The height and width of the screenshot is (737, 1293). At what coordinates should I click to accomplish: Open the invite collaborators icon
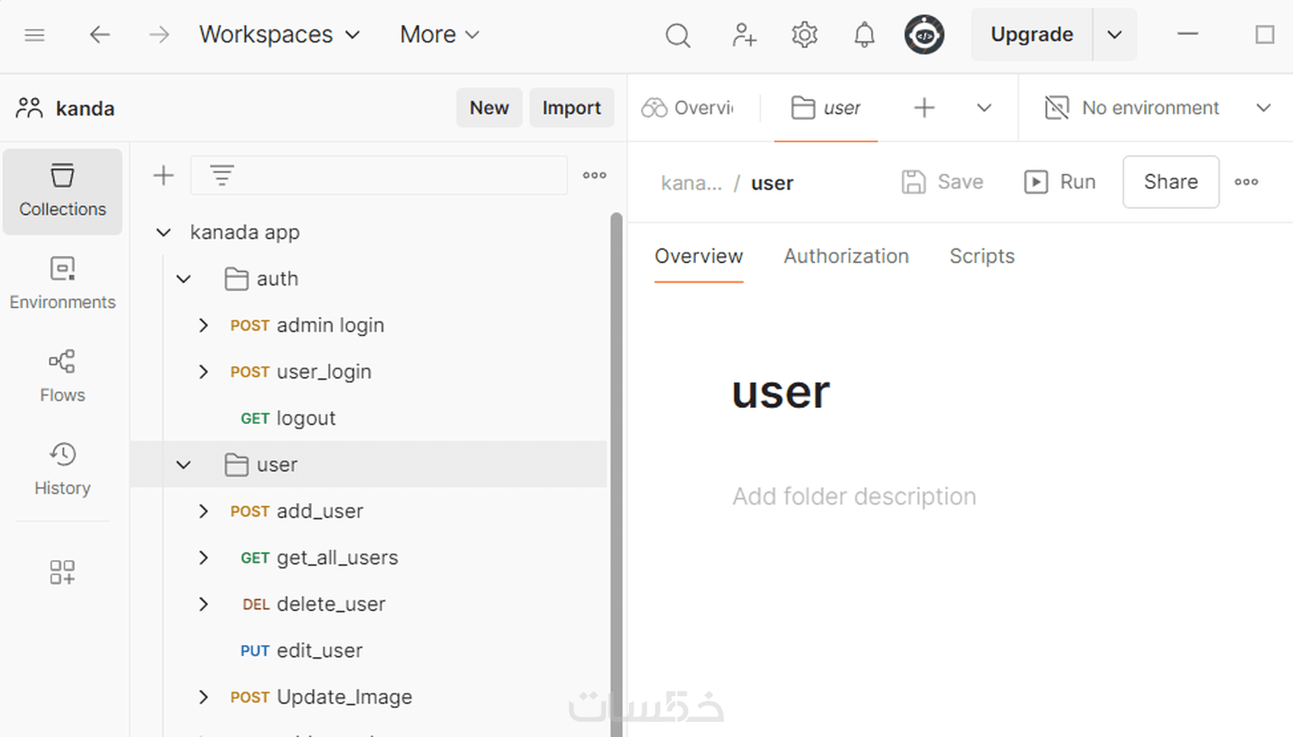(x=743, y=35)
